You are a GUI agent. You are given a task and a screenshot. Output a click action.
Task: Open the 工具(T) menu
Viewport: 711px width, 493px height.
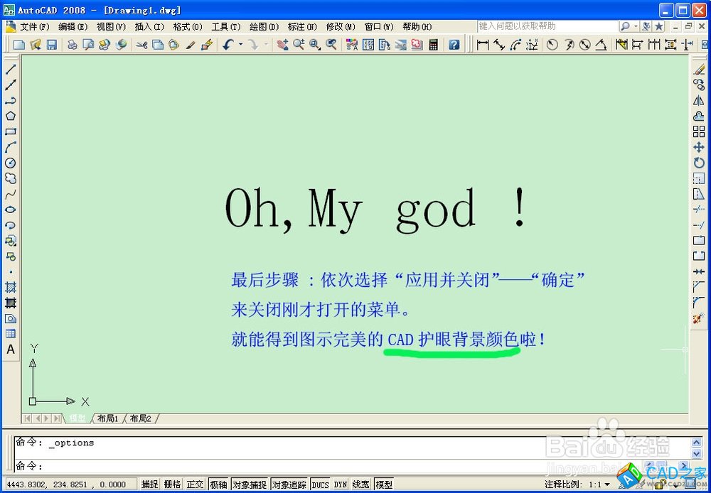point(226,26)
